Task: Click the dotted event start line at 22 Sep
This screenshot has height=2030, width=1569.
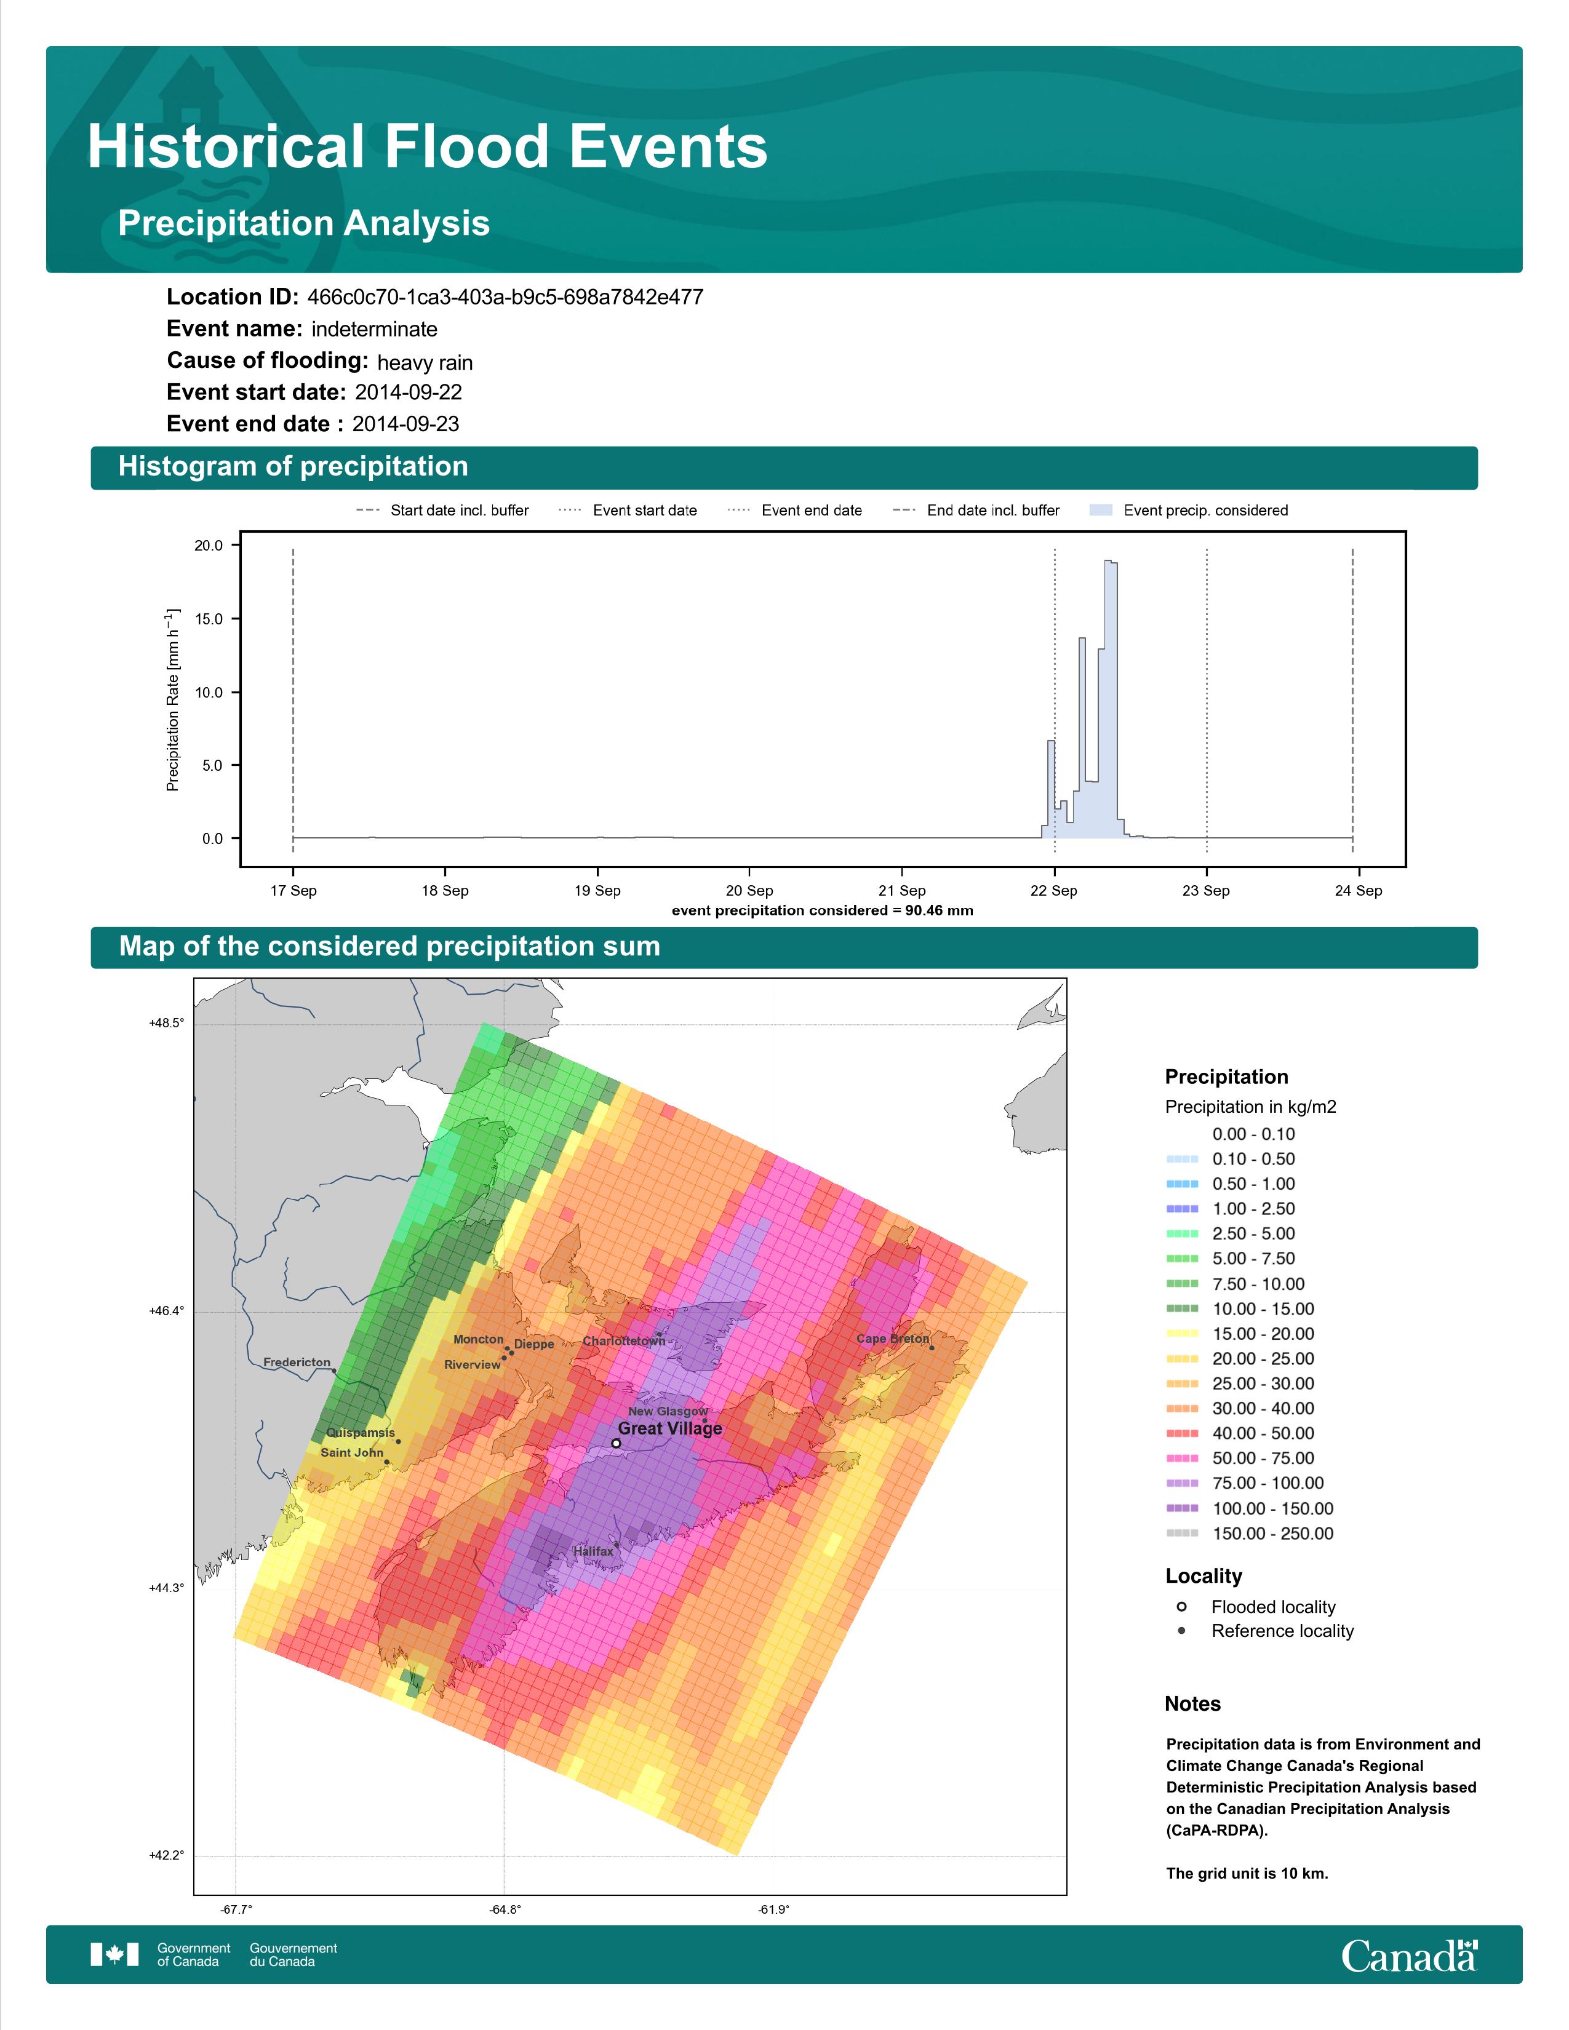Action: tap(1055, 699)
